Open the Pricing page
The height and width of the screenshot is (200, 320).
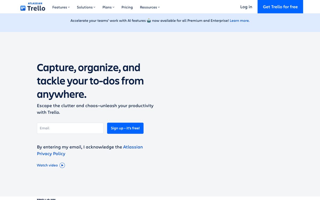[x=127, y=7]
